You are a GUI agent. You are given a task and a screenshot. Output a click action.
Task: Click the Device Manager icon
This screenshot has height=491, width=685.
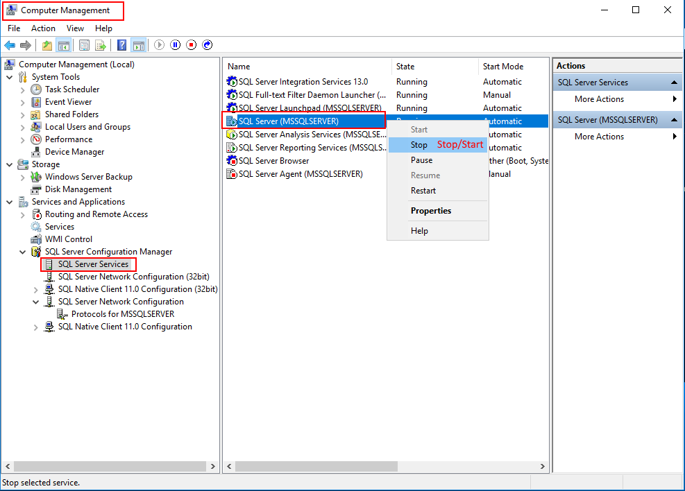coord(36,152)
